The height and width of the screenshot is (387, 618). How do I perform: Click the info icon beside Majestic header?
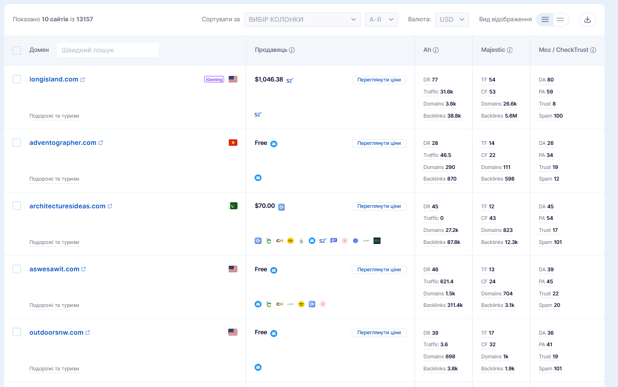[510, 50]
